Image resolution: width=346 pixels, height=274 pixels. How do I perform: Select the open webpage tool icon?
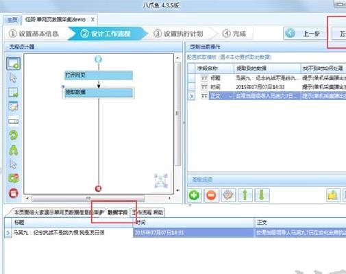[x=14, y=64]
